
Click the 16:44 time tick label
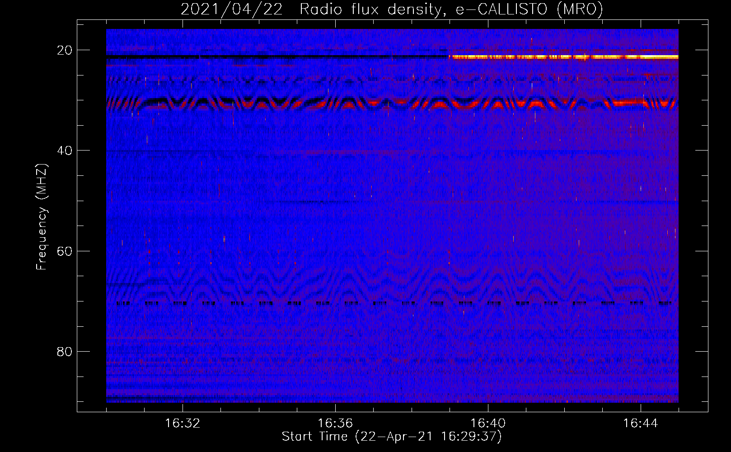[641, 424]
